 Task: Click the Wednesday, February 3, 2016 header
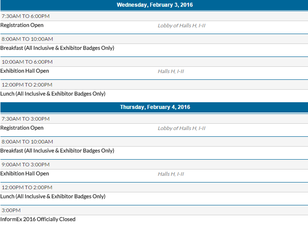click(154, 5)
